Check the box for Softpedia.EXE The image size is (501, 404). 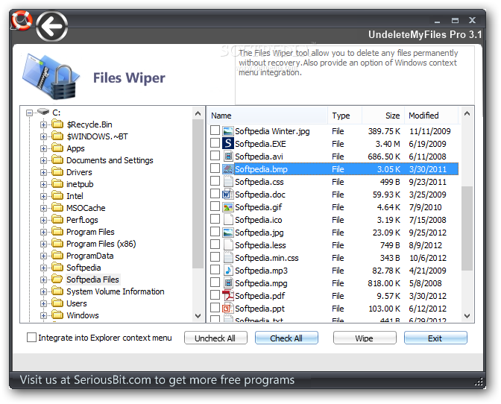click(x=215, y=143)
